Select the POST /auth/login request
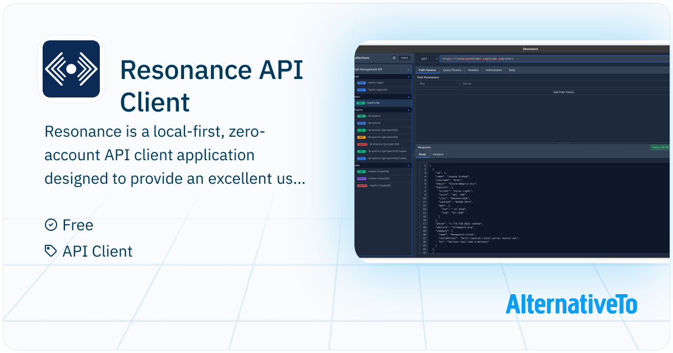 click(x=383, y=82)
